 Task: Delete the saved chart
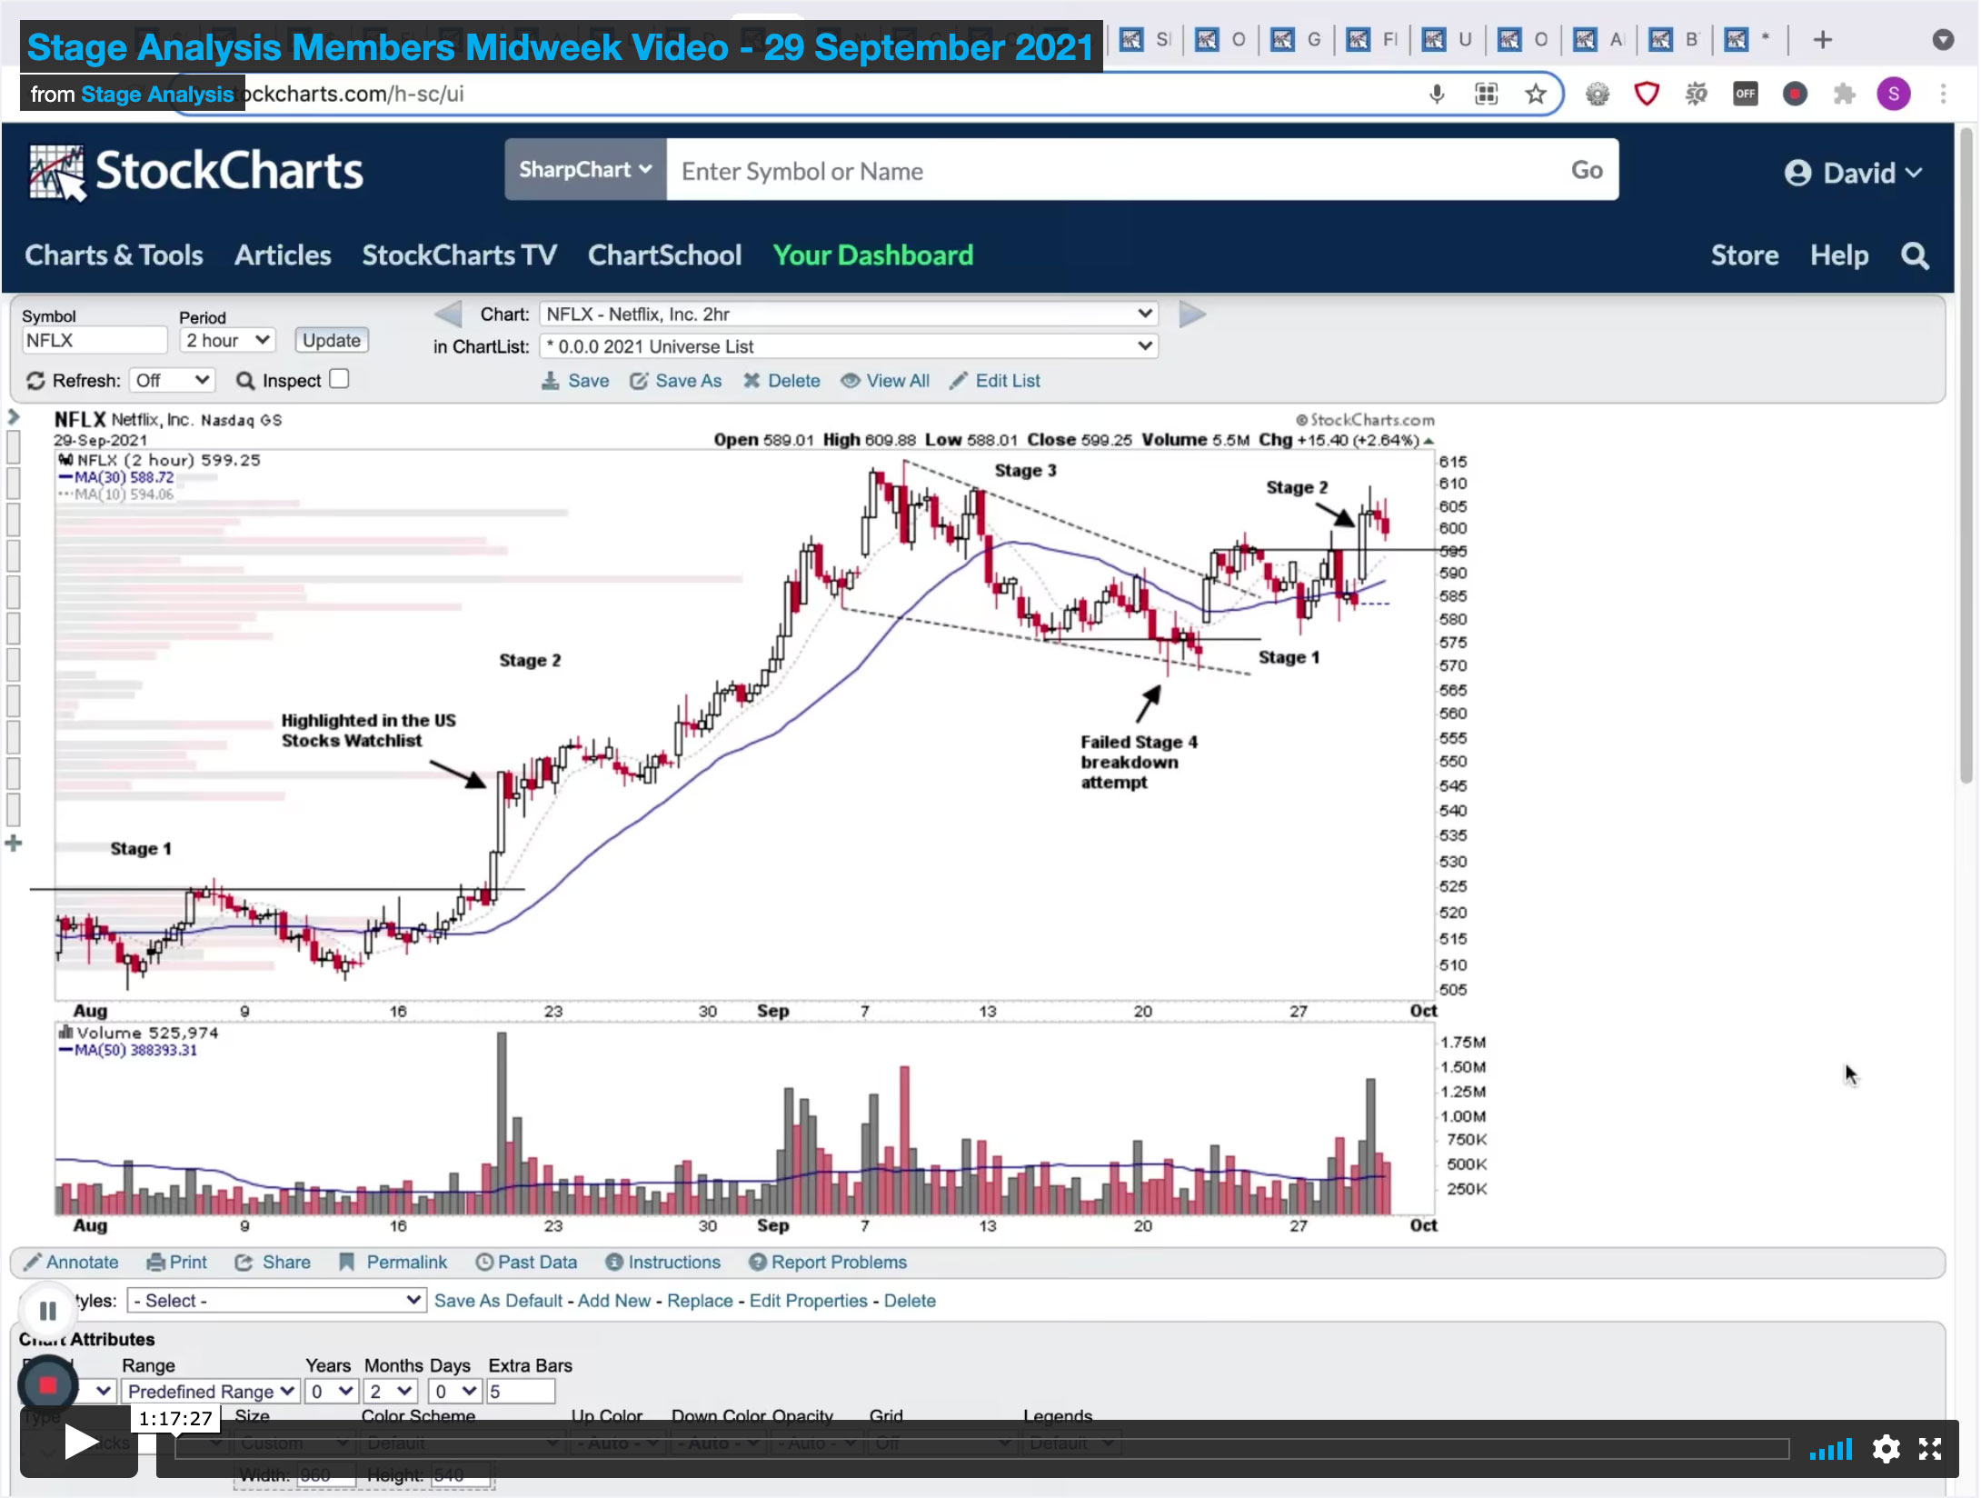pyautogui.click(x=781, y=381)
